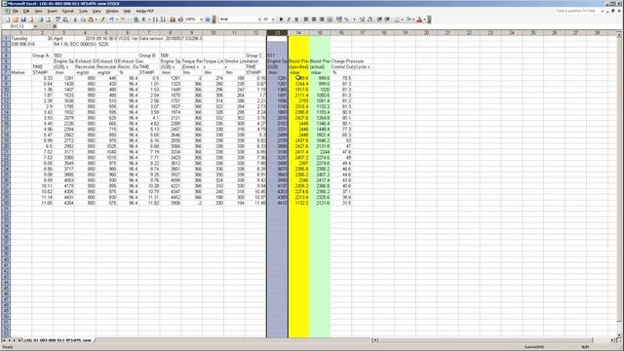Viewport: 624px width, 351px height.
Task: Click the AutoSum sigma icon
Action: point(143,19)
